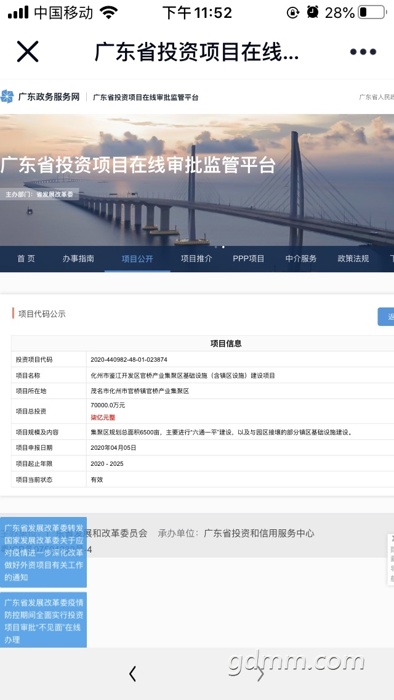The image size is (394, 700).
Task: Click project name 化州市鉴江开发区官桥产业集聚区 text
Action: coord(183,375)
